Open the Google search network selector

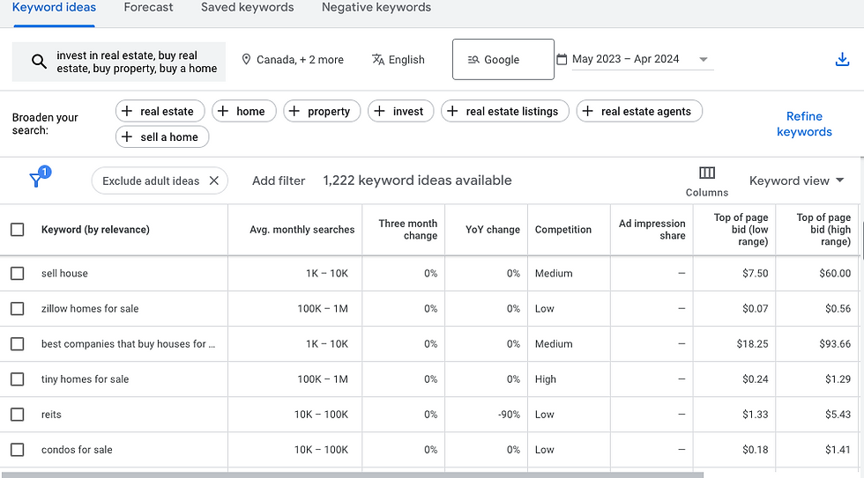(503, 59)
